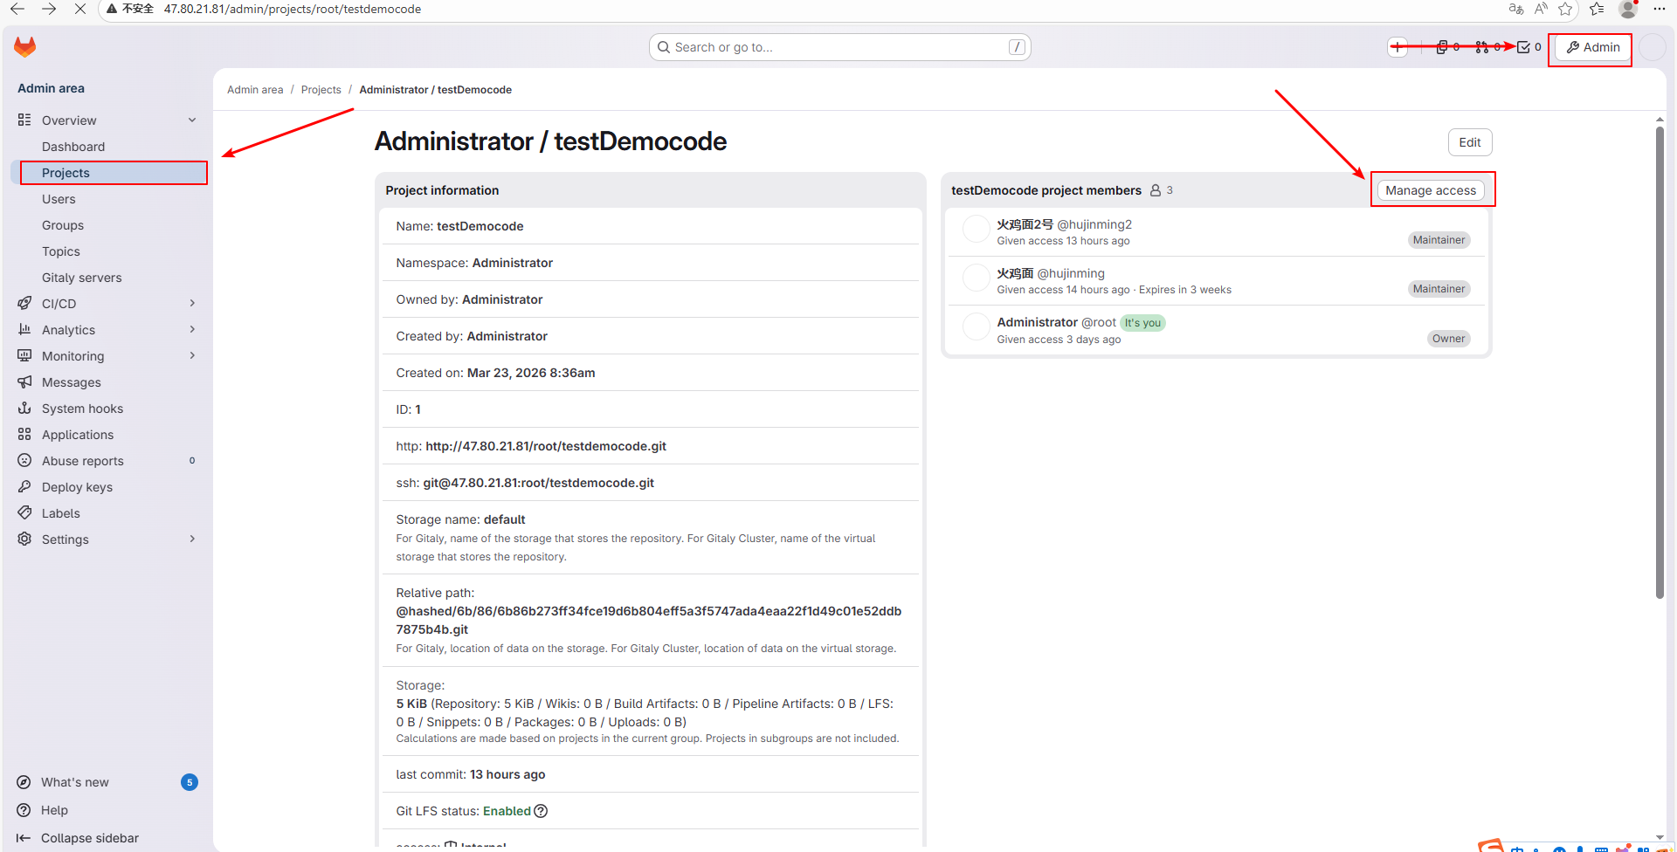Open the browser profile avatar
1677x852 pixels.
(x=1628, y=9)
